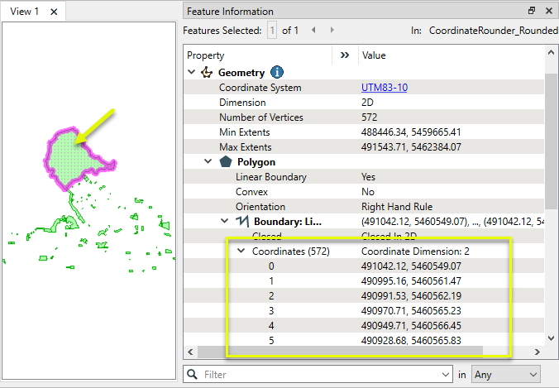Open the filter 'Any' dropdown

pyautogui.click(x=506, y=375)
